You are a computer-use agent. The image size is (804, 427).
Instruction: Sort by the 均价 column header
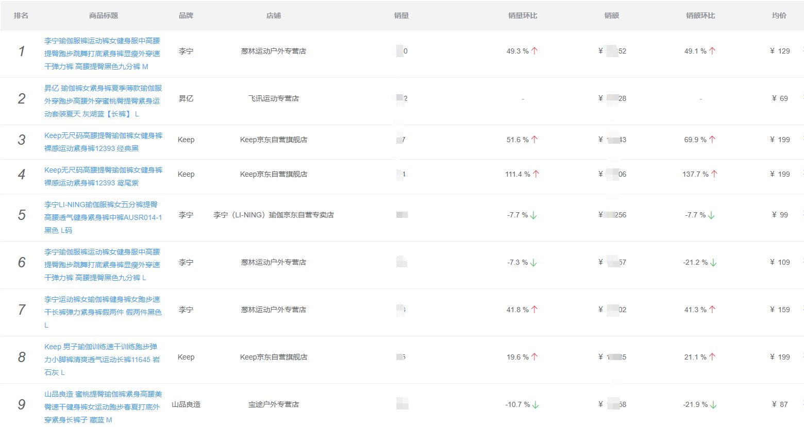click(x=779, y=15)
